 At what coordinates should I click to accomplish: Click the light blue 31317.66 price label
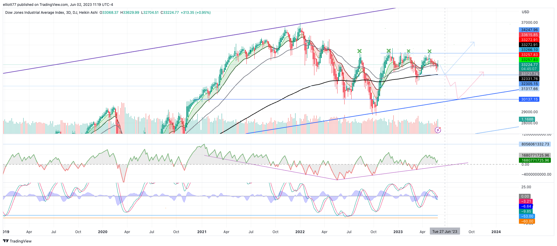point(529,89)
